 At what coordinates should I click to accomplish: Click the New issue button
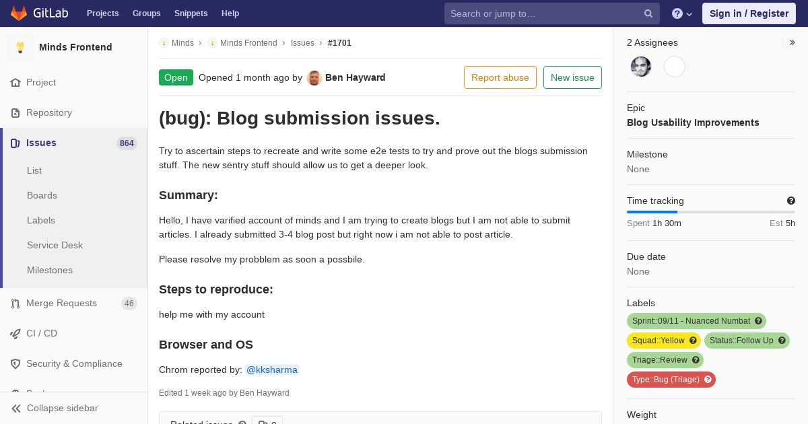pos(572,77)
